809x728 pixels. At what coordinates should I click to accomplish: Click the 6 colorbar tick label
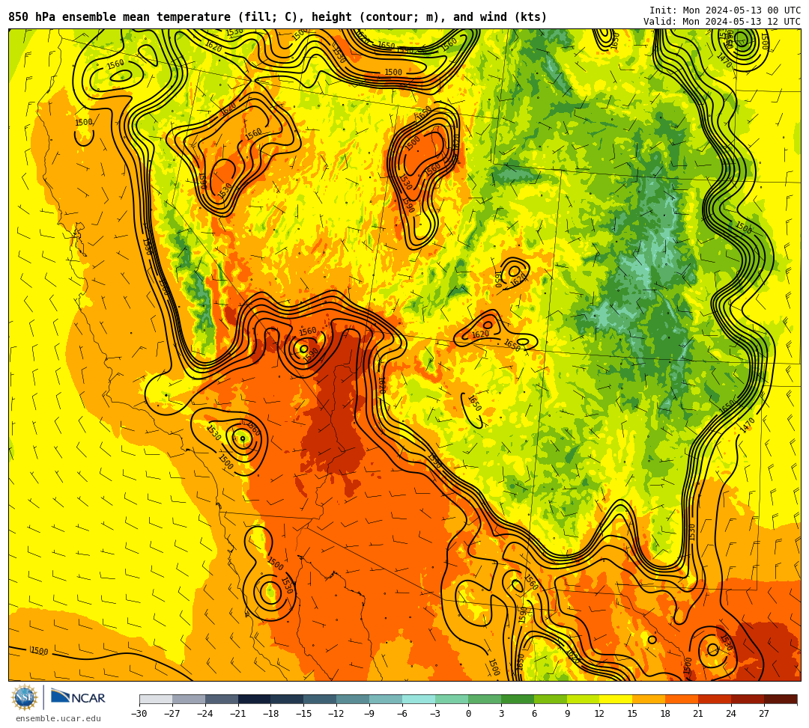(x=534, y=714)
